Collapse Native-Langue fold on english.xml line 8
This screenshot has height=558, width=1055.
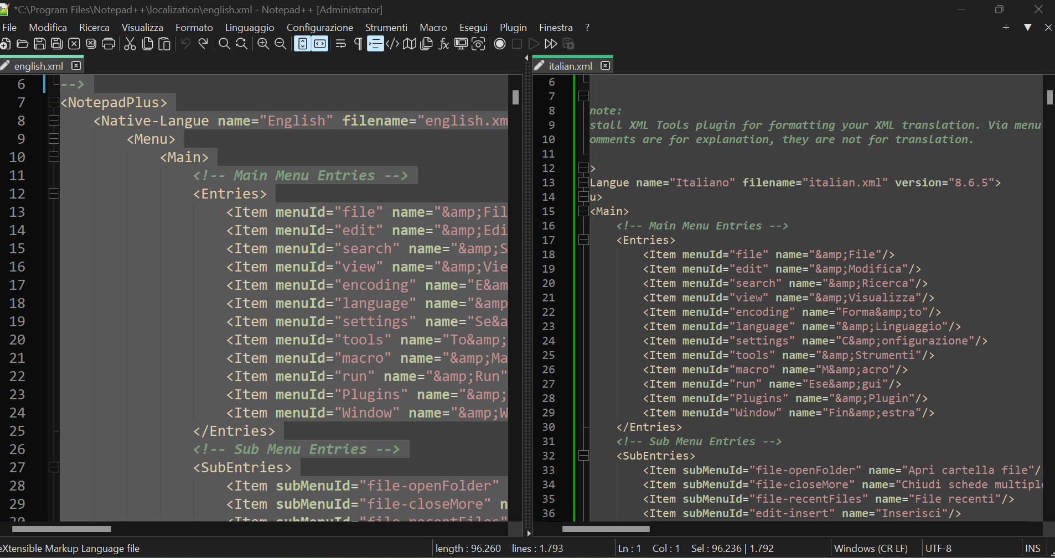point(54,121)
